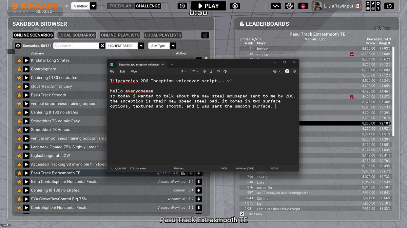Open Notepad settings gear
Viewport: 407px width, 228px height.
[294, 71]
